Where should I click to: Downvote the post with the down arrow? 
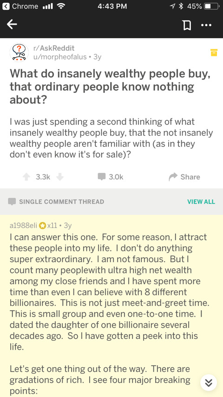[60, 177]
